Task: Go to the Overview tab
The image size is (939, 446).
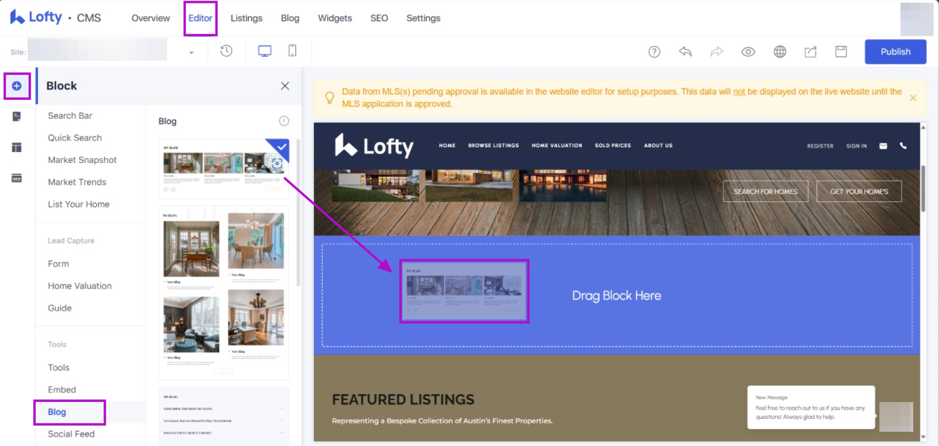Action: tap(151, 18)
